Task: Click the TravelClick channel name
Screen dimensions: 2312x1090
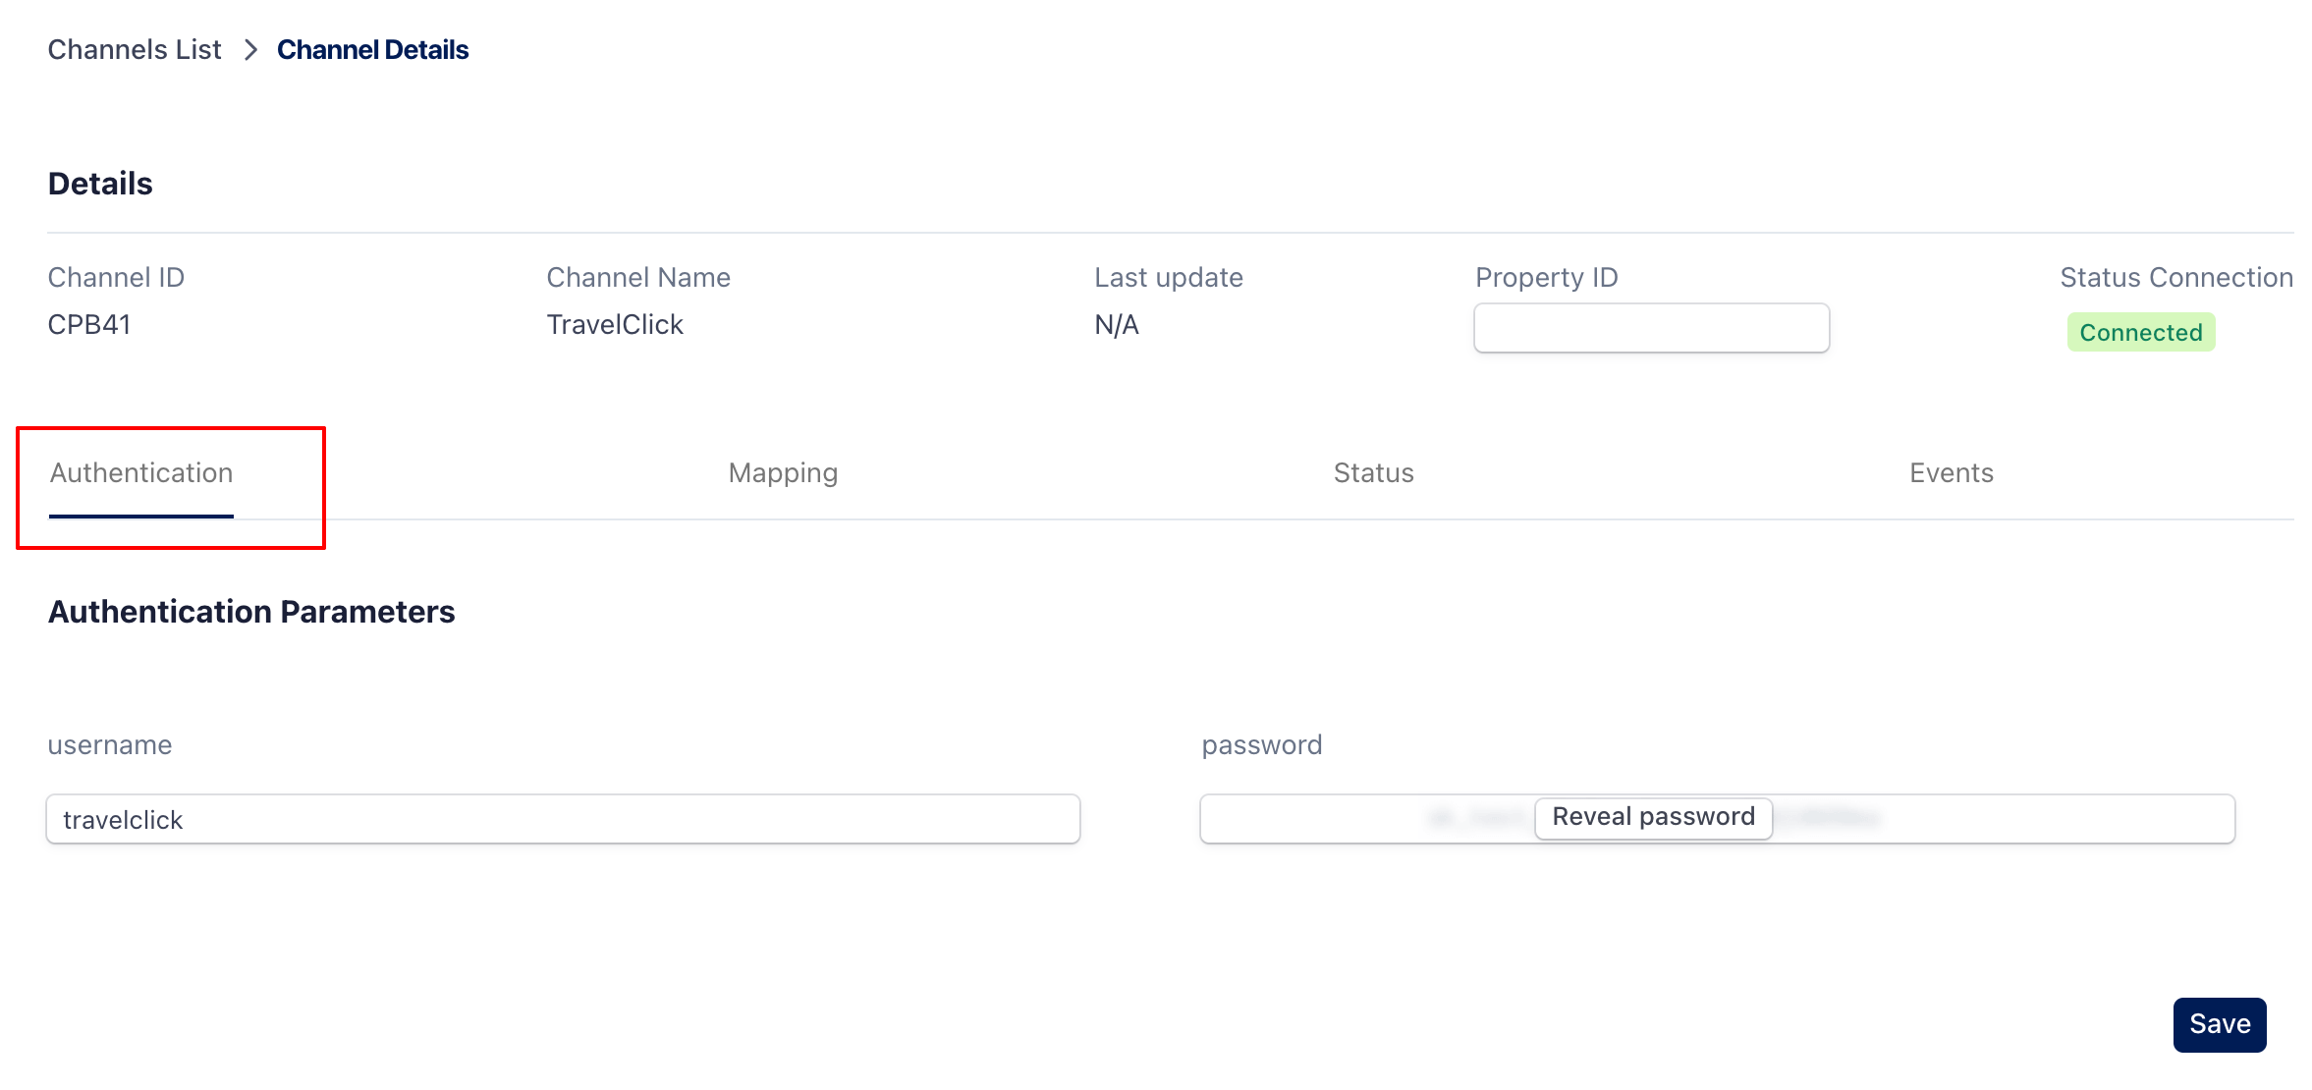Action: point(615,325)
